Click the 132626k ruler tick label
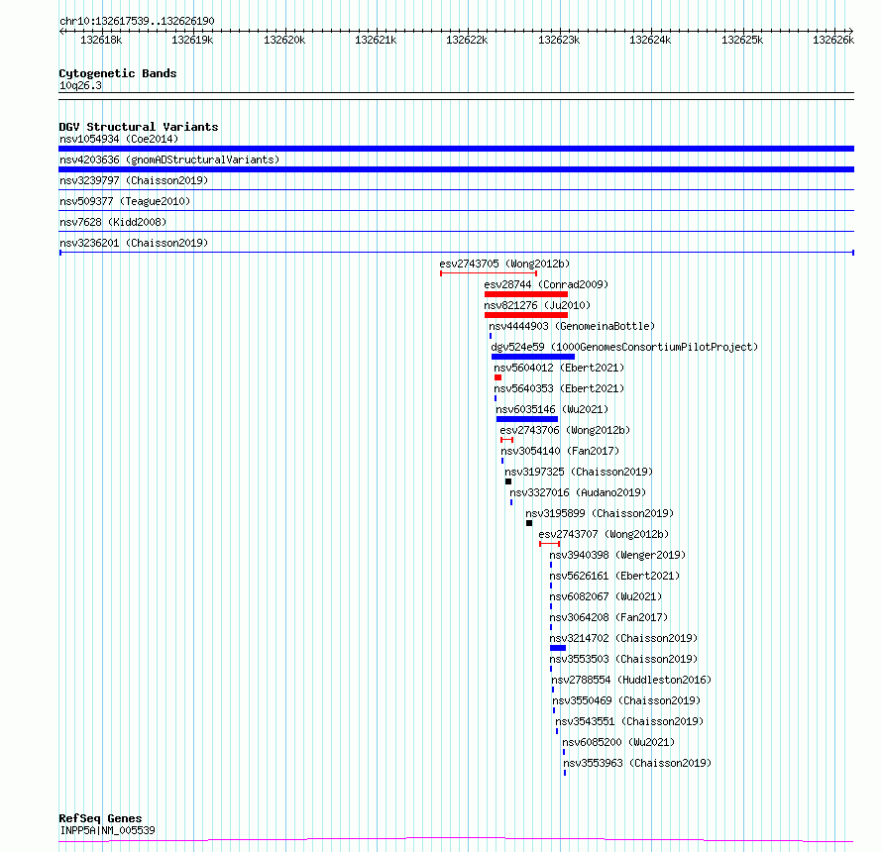Image resolution: width=882 pixels, height=852 pixels. point(833,40)
